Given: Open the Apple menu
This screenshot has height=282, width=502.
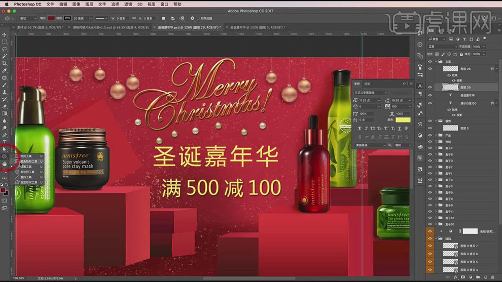Looking at the screenshot, I should 7,4.
